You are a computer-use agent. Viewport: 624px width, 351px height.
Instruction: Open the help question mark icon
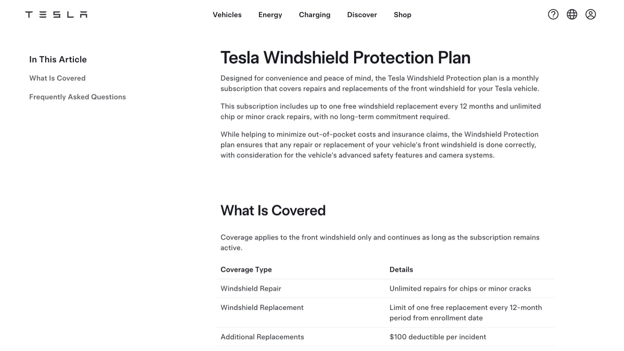[553, 15]
